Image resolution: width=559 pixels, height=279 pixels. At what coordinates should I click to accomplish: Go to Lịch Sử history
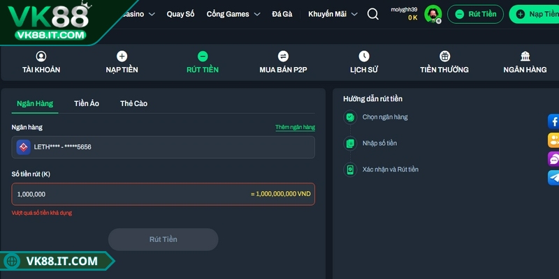click(363, 63)
